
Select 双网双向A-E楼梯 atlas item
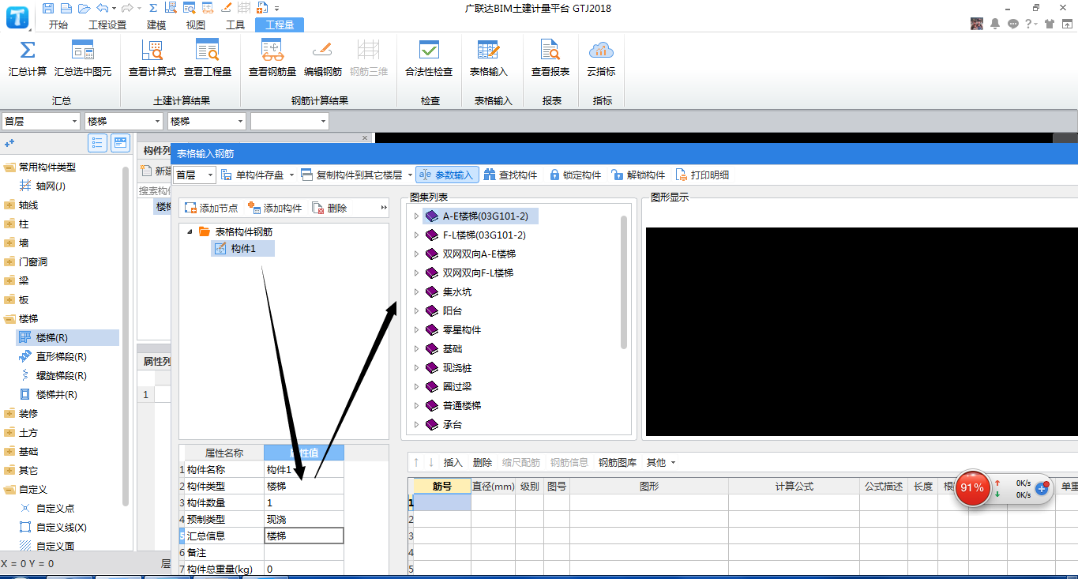click(x=479, y=254)
